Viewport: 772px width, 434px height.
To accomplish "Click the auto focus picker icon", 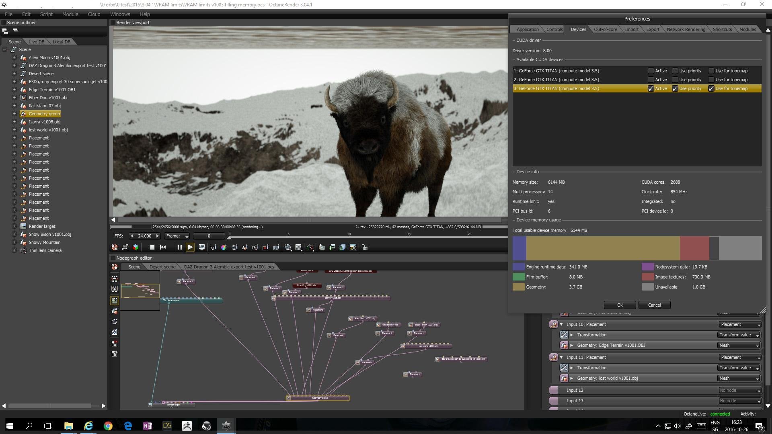I will point(213,247).
